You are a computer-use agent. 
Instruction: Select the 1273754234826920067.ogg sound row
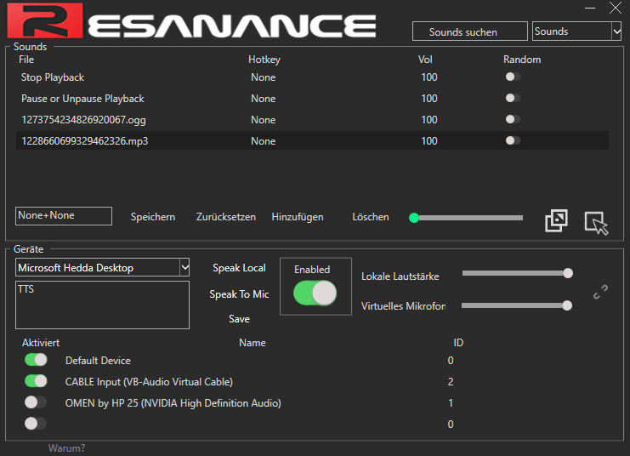click(x=83, y=120)
